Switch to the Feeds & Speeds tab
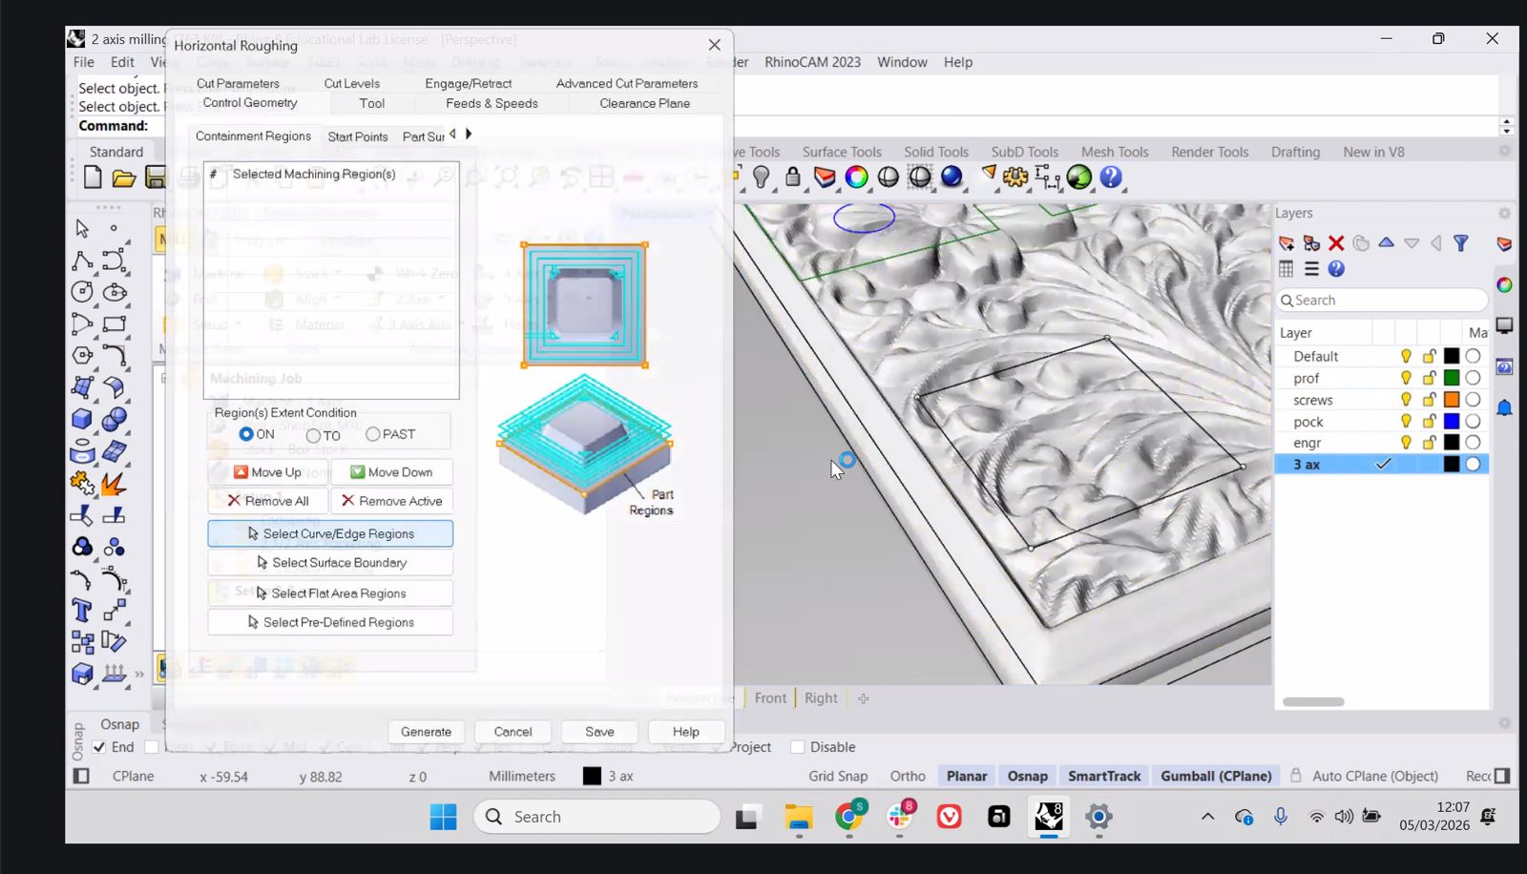Image resolution: width=1527 pixels, height=874 pixels. 492,103
